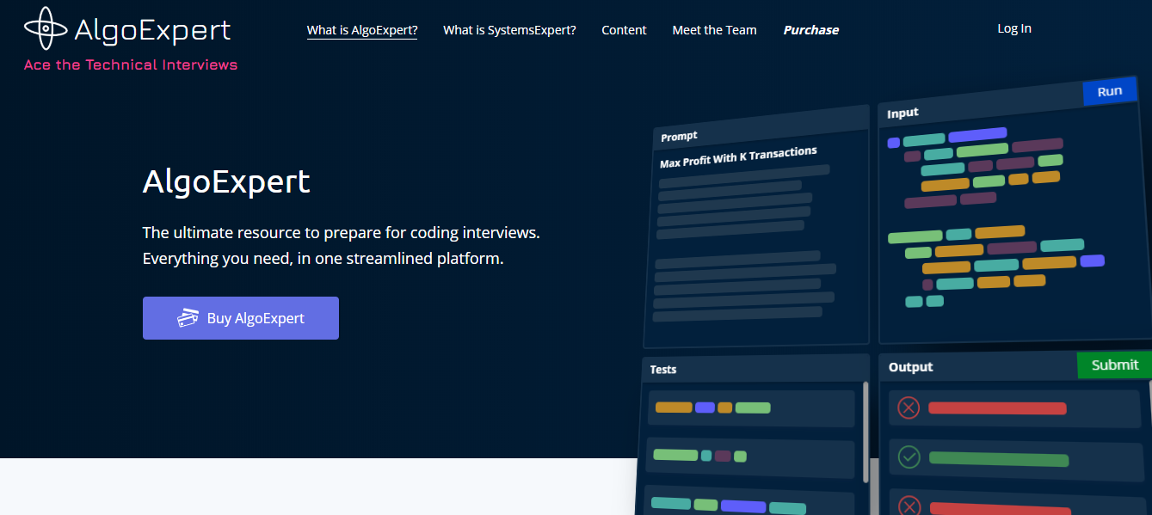Click the Max Profit With K Transactions title

(737, 156)
